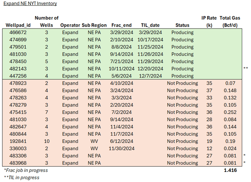Select wellpad id 336003
This screenshot has height=182, width=251.
click(18, 149)
